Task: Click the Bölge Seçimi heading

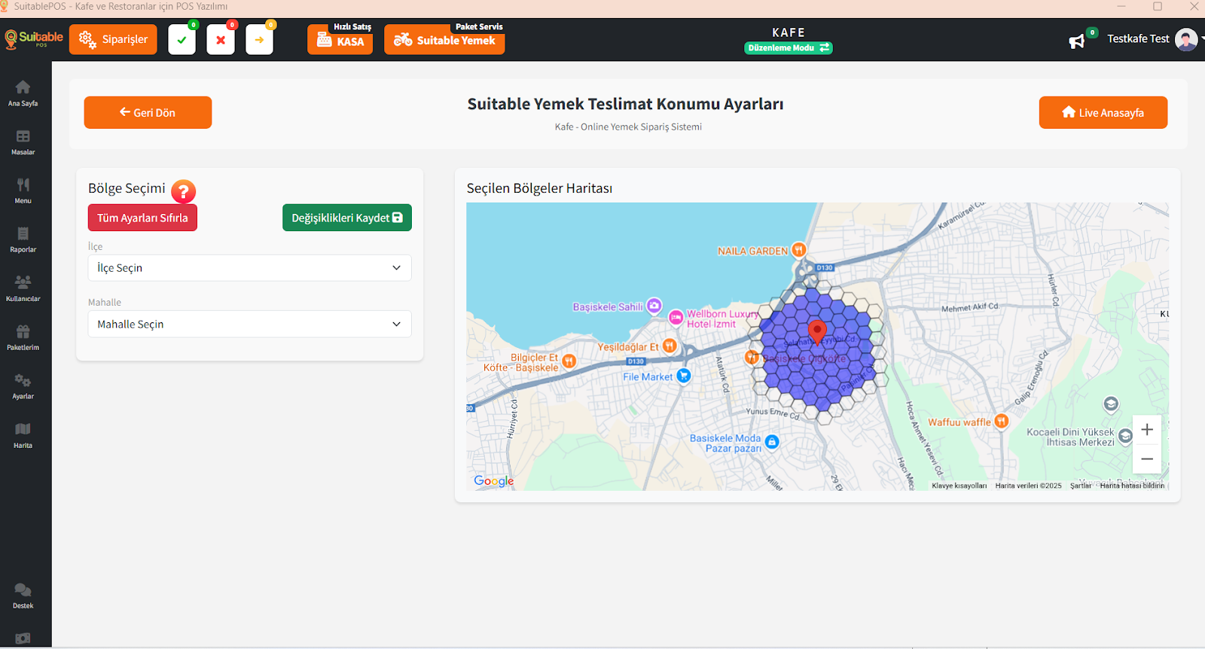Action: tap(127, 188)
